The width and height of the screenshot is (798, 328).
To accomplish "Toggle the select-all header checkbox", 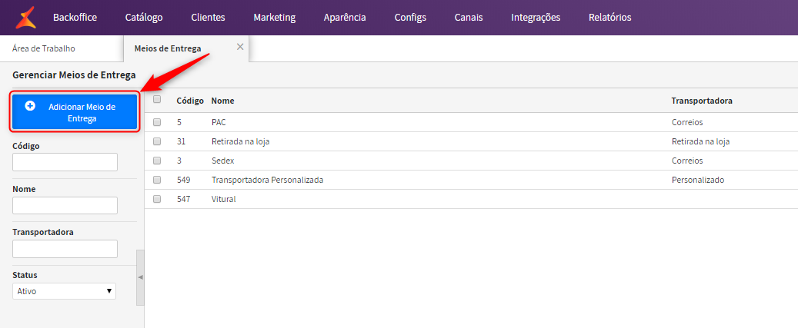I will [157, 100].
